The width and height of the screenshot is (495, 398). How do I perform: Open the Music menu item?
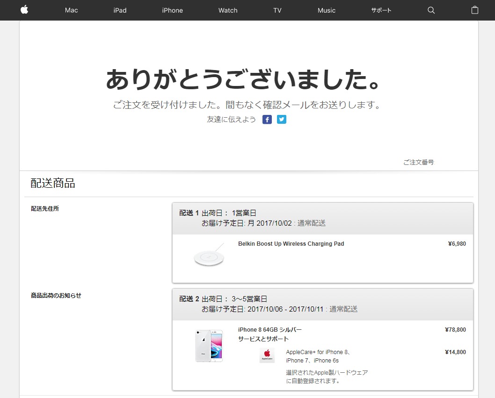click(327, 10)
